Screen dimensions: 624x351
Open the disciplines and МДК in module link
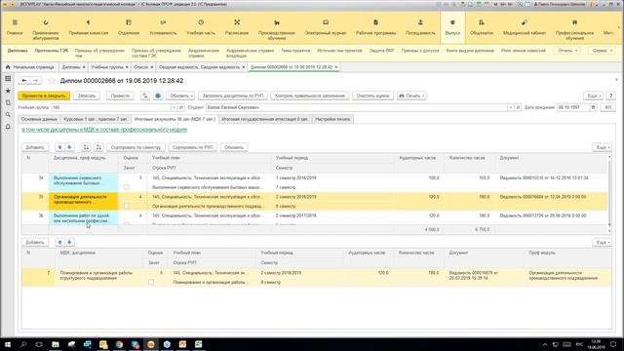point(104,130)
